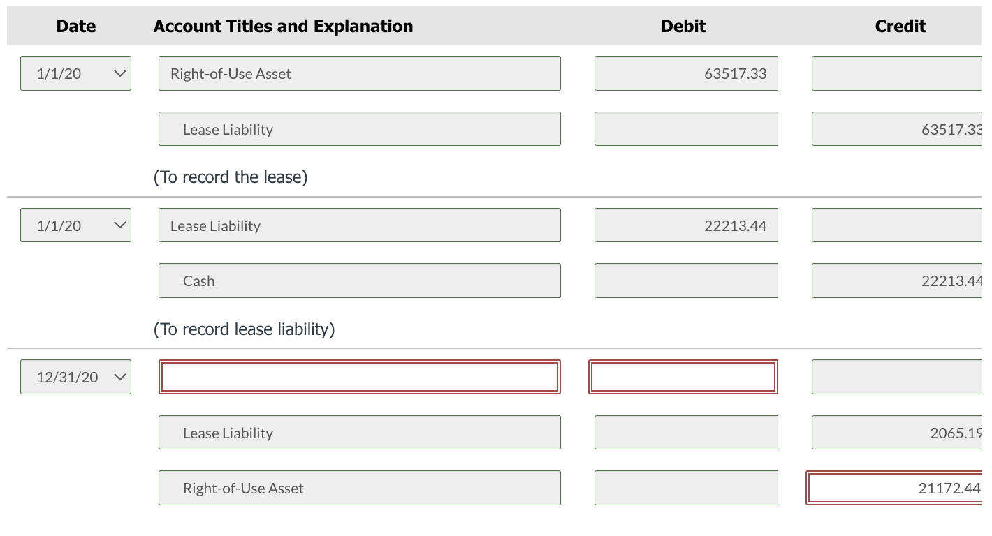This screenshot has height=536, width=992.
Task: Select the Right-of-Use Asset account field with debit 63517.33
Action: [360, 73]
